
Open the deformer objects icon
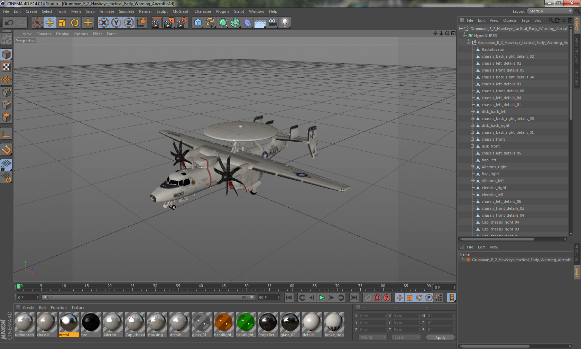248,23
